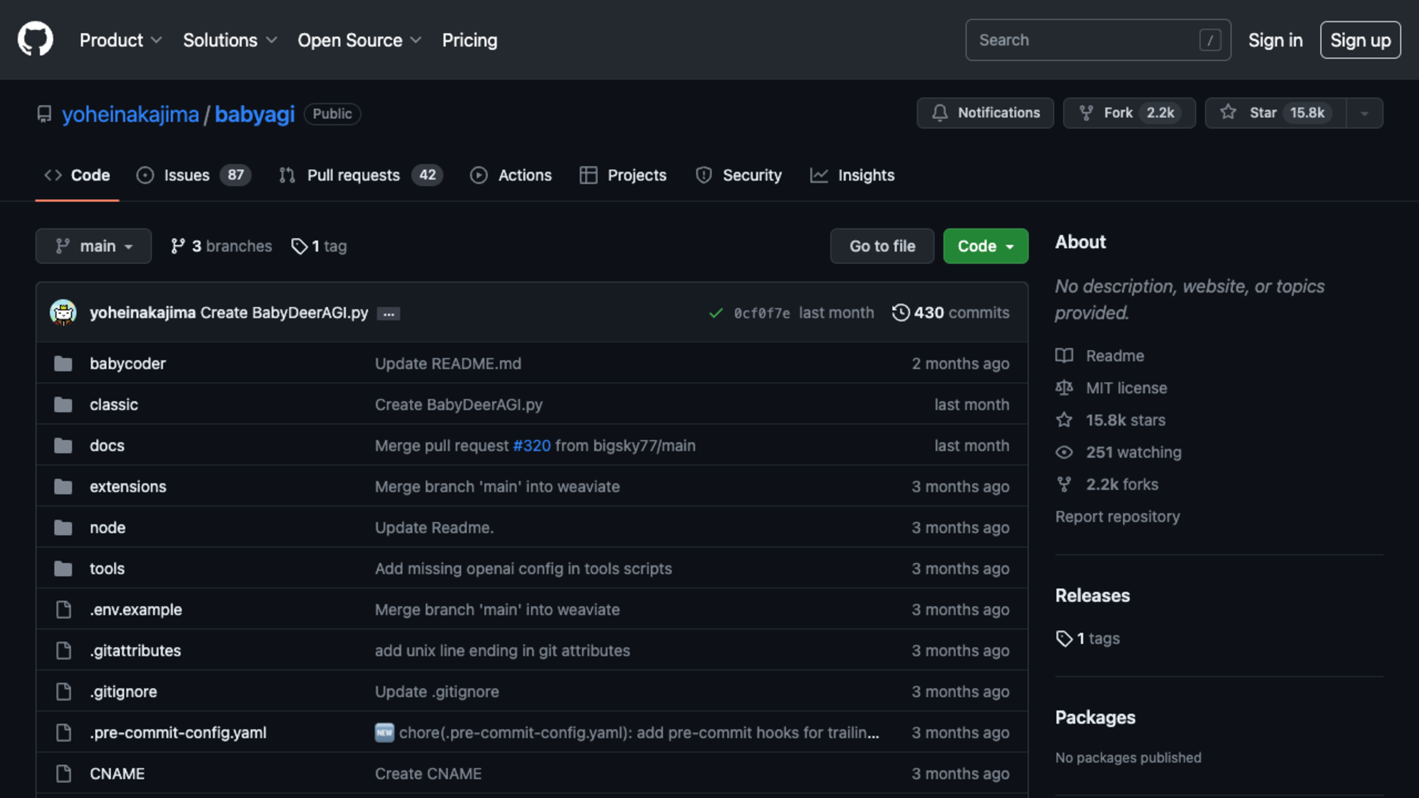
Task: Open the 'Update Readme.' commit message
Action: [434, 528]
